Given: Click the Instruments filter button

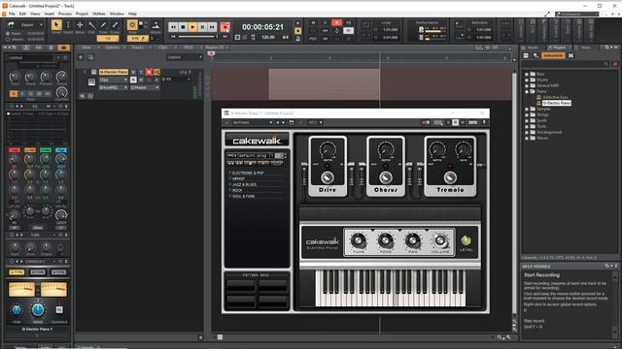Looking at the screenshot, I should pyautogui.click(x=553, y=56).
